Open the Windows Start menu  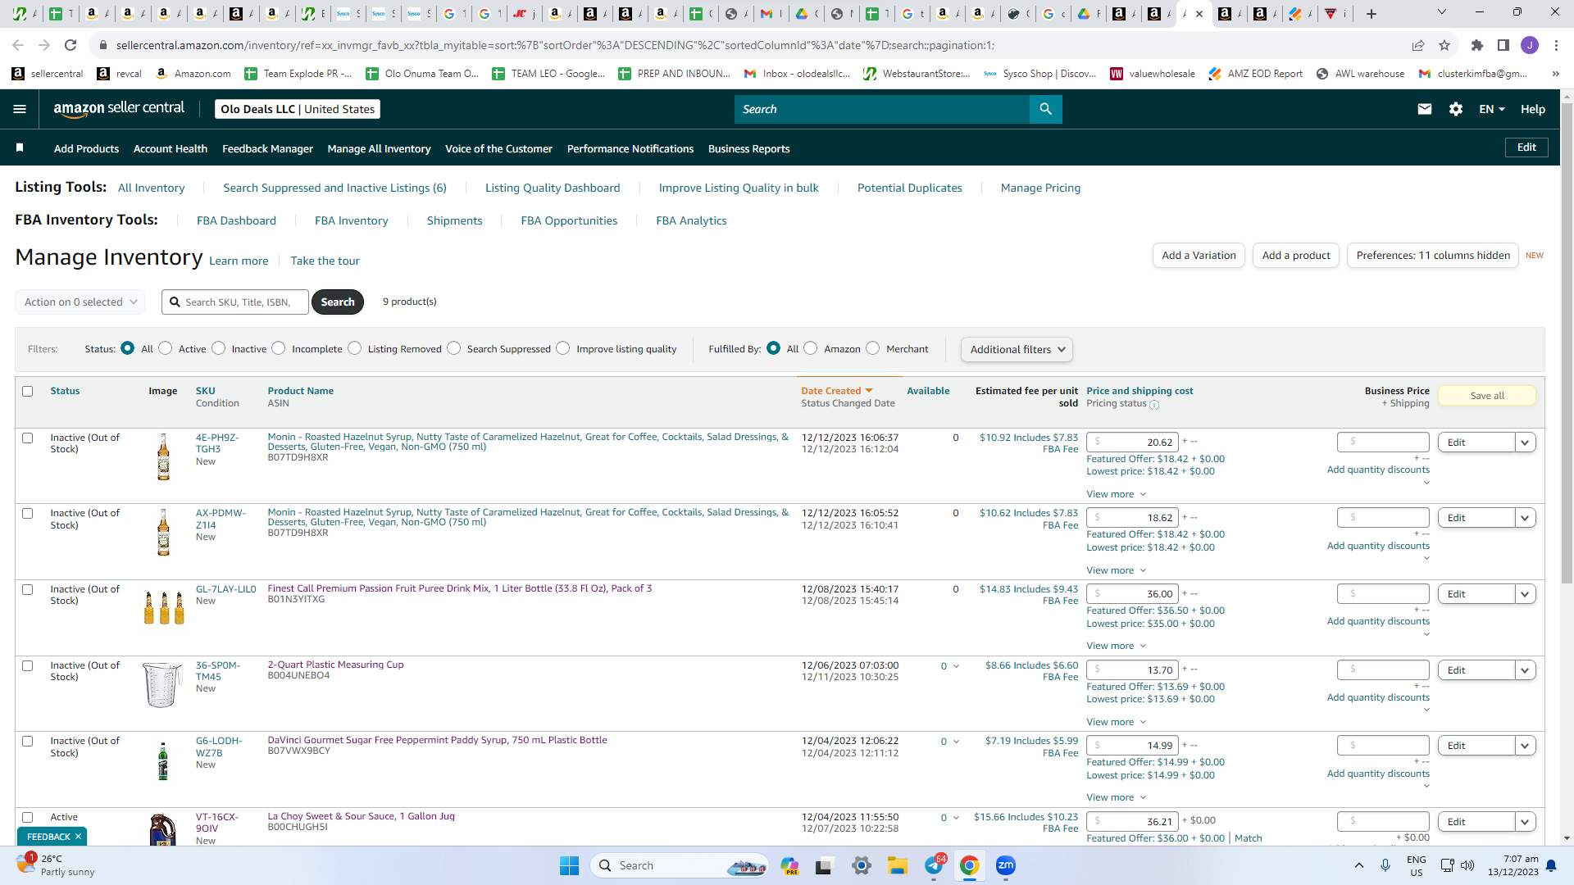click(x=569, y=865)
